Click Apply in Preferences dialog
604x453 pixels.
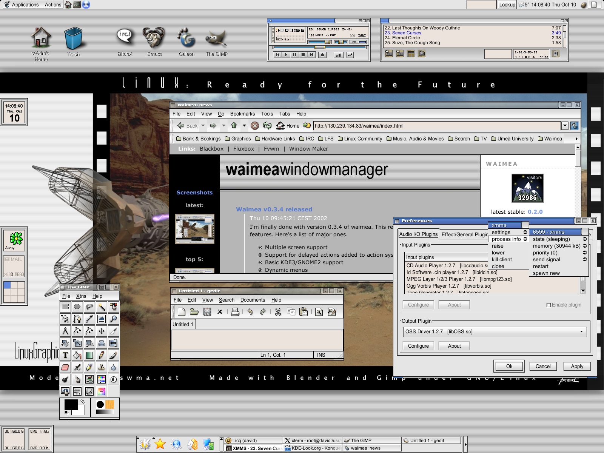[577, 366]
